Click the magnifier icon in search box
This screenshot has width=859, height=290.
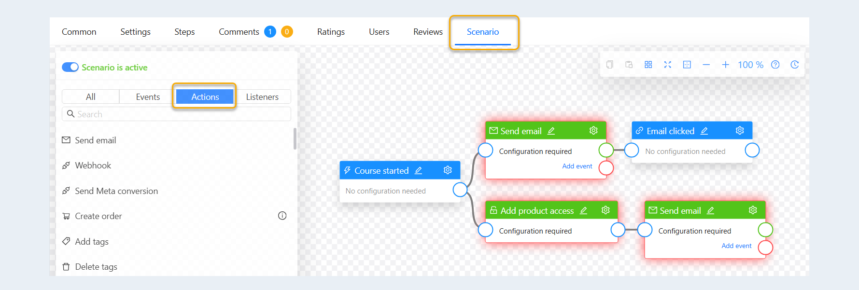click(70, 114)
